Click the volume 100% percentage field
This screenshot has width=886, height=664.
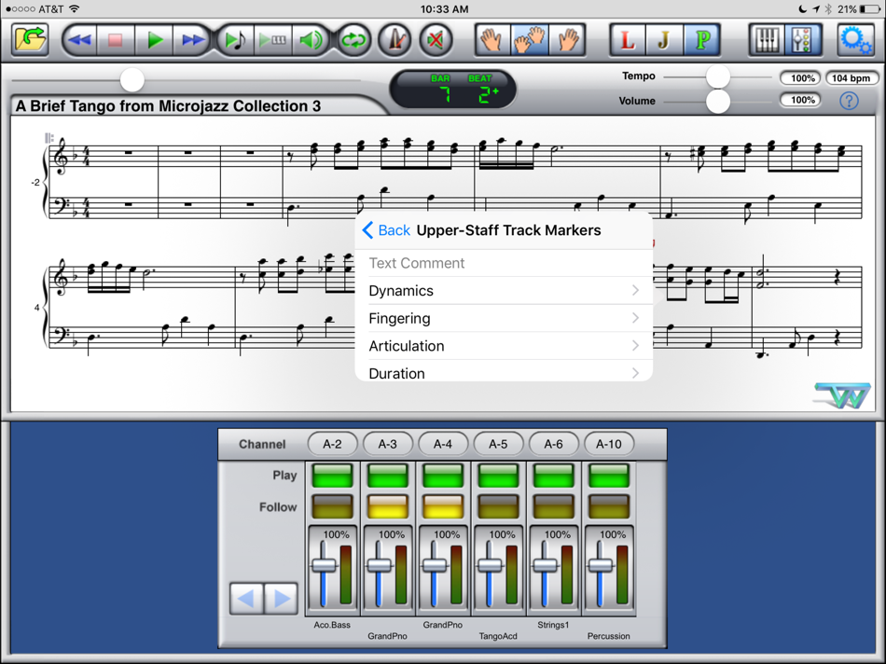(800, 100)
